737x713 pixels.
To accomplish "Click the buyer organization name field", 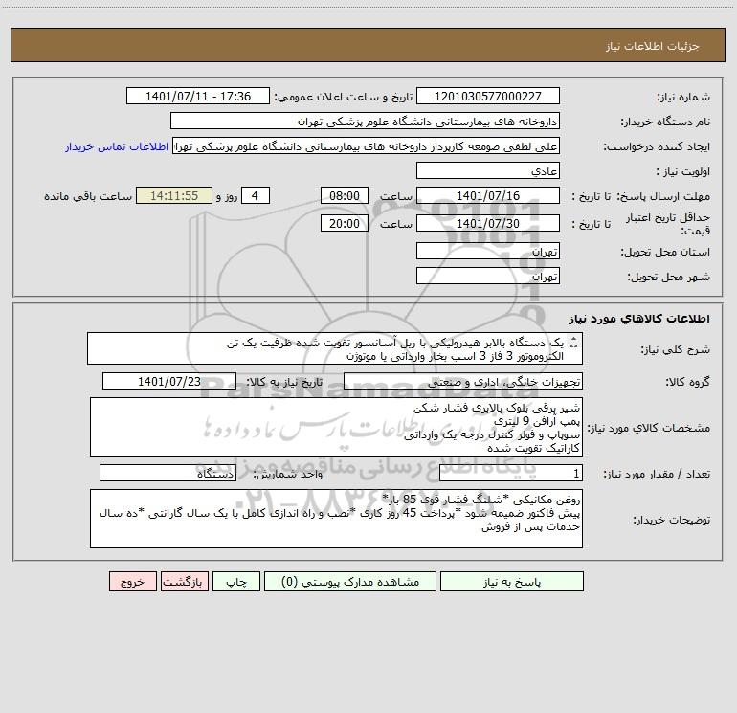I will click(365, 121).
